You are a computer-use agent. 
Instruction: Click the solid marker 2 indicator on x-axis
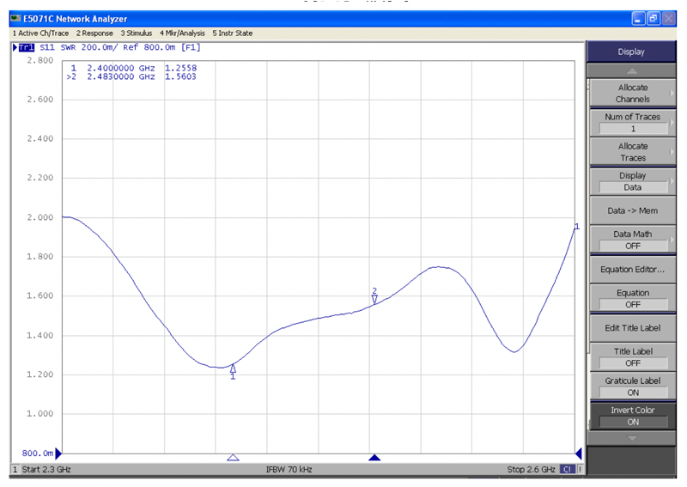pyautogui.click(x=374, y=458)
